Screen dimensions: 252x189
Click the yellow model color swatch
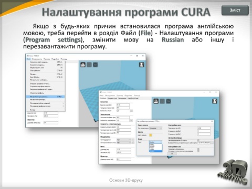(x=151, y=135)
